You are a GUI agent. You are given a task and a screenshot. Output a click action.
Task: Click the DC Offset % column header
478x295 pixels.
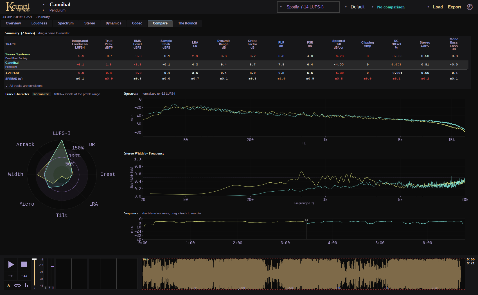click(x=396, y=44)
